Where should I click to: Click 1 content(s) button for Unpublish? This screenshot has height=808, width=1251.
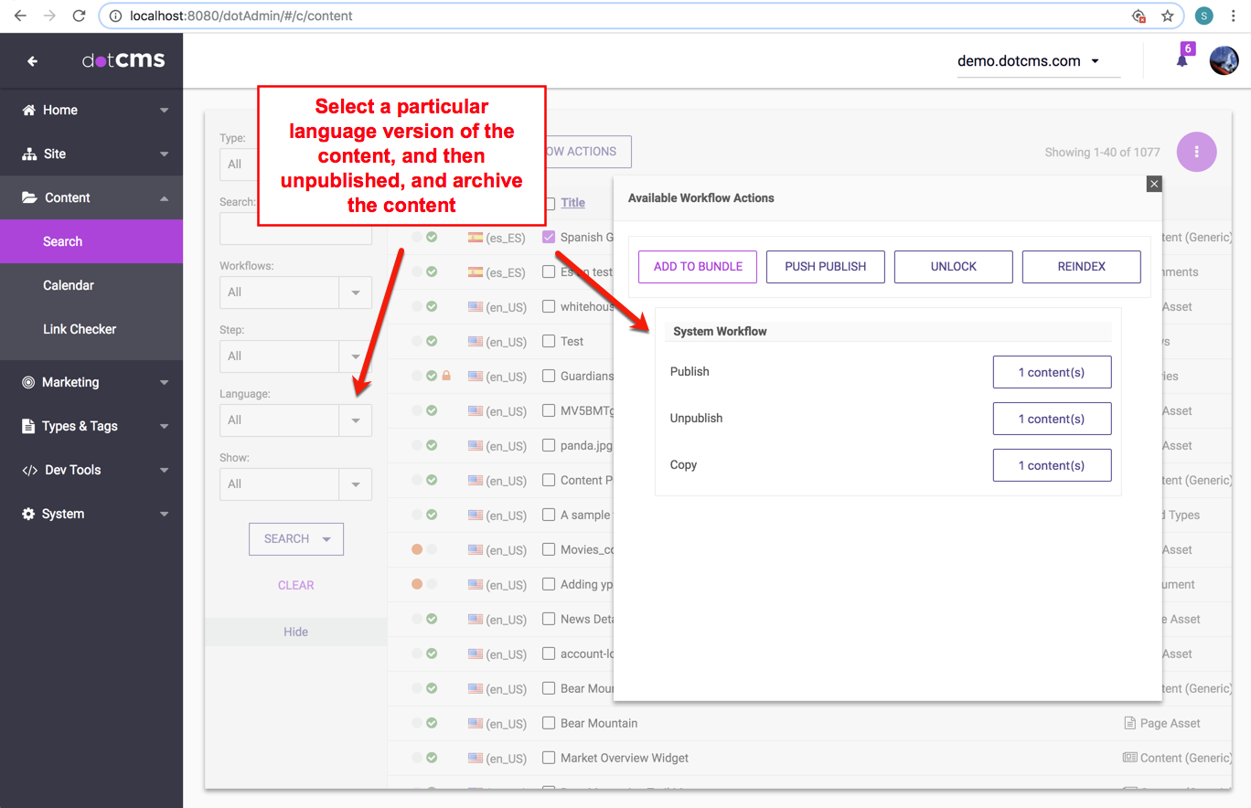click(1052, 419)
